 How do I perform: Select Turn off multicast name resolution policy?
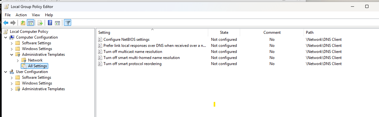(133, 52)
